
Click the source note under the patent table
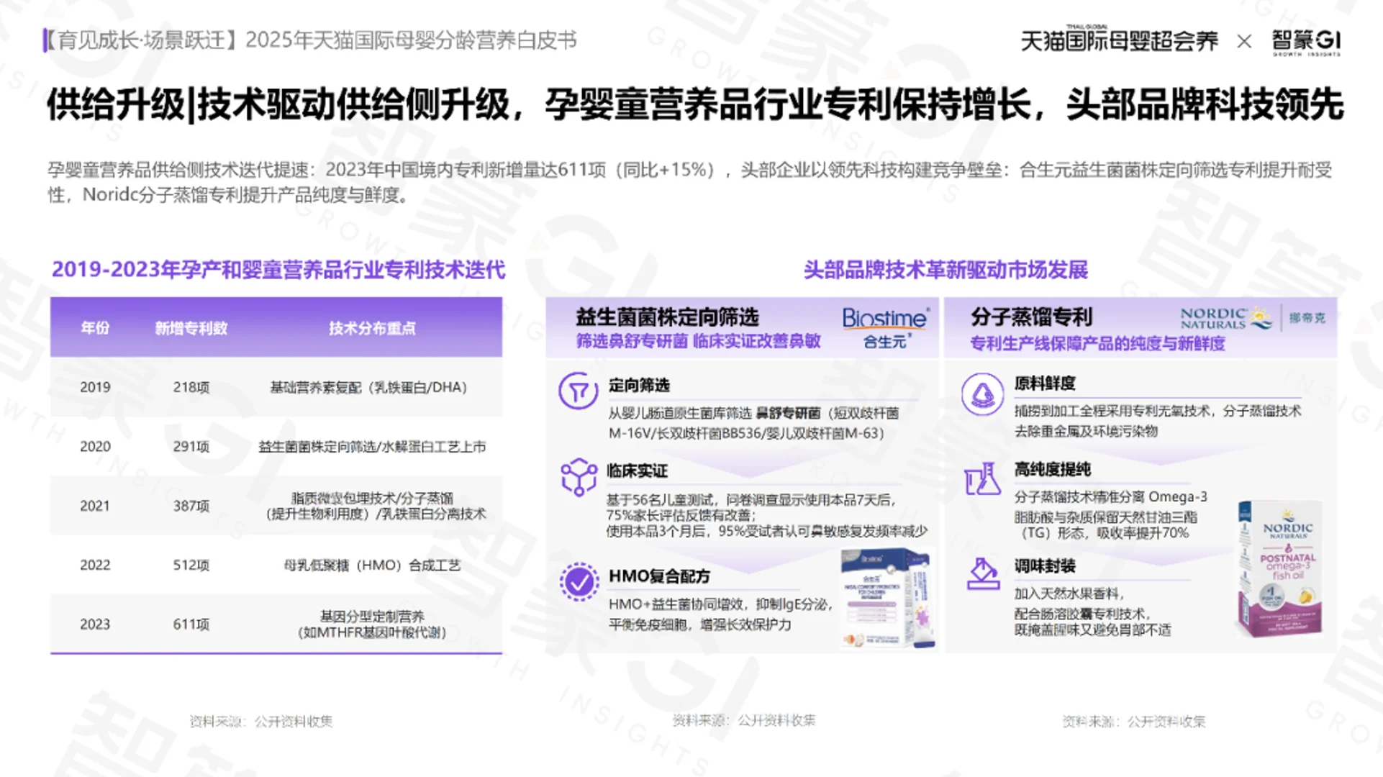[x=261, y=721]
